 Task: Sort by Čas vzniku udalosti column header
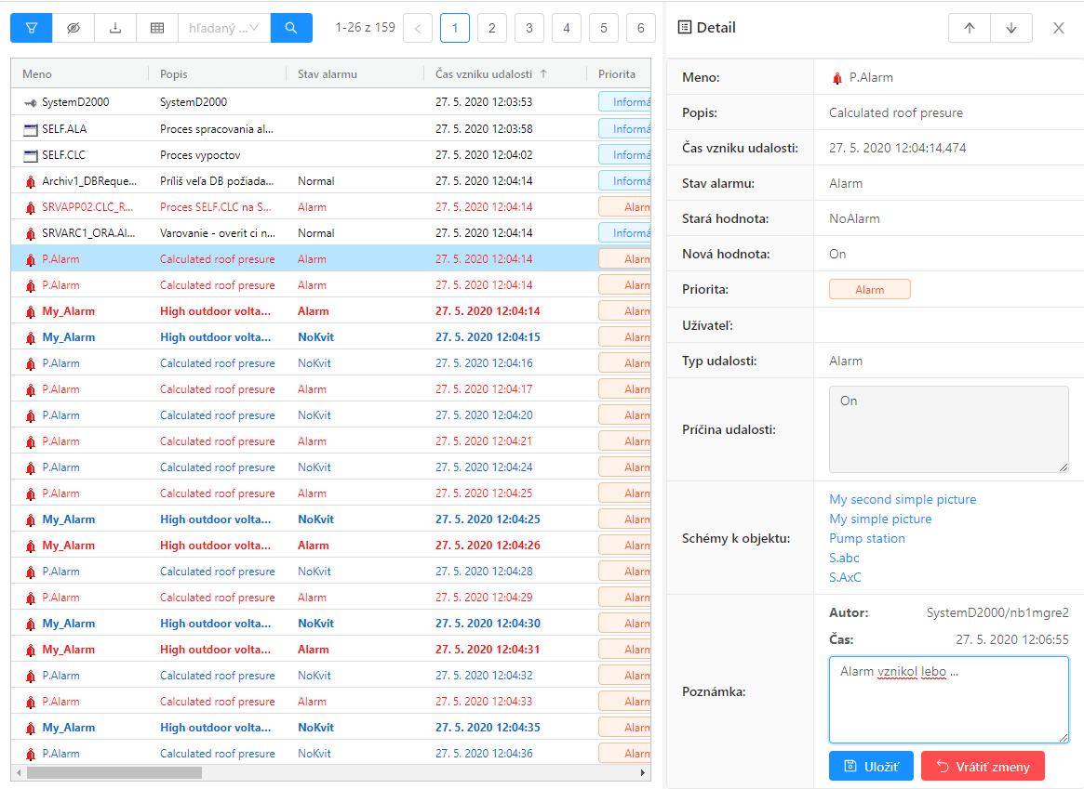[x=486, y=74]
